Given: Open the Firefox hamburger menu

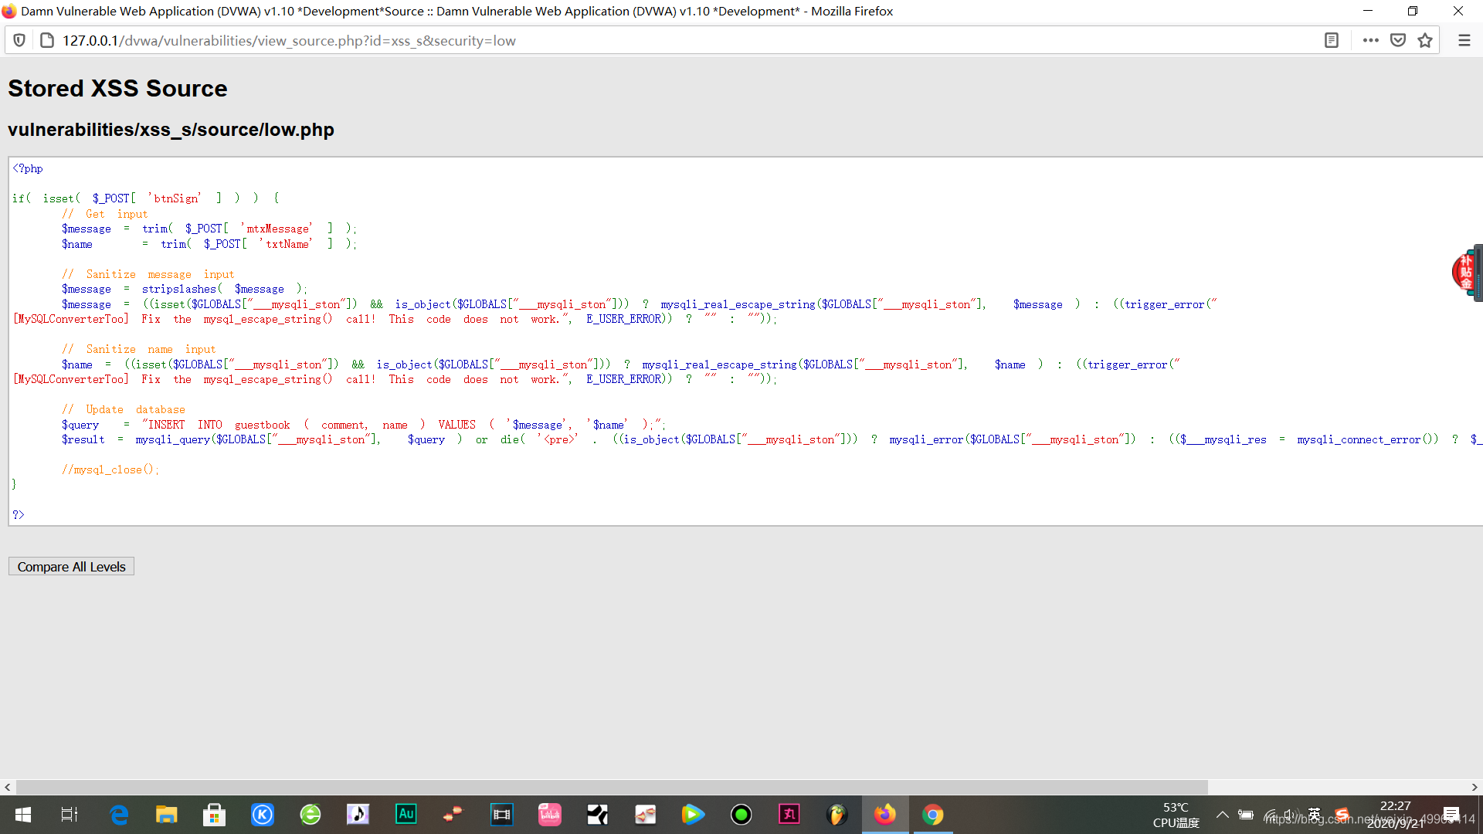Looking at the screenshot, I should [1464, 40].
